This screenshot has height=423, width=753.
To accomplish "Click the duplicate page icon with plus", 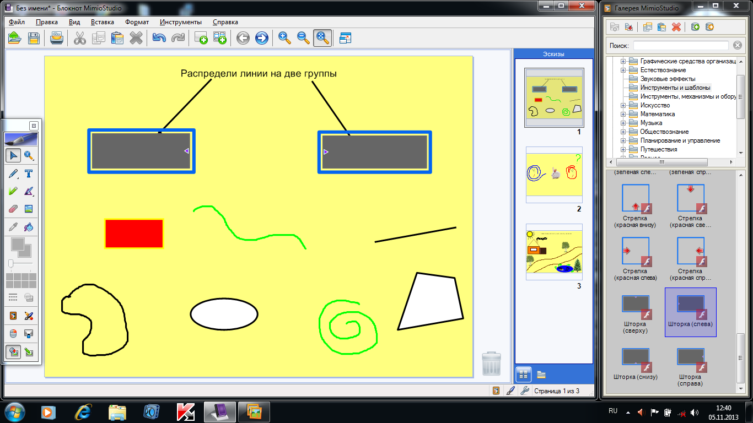I will tap(220, 38).
